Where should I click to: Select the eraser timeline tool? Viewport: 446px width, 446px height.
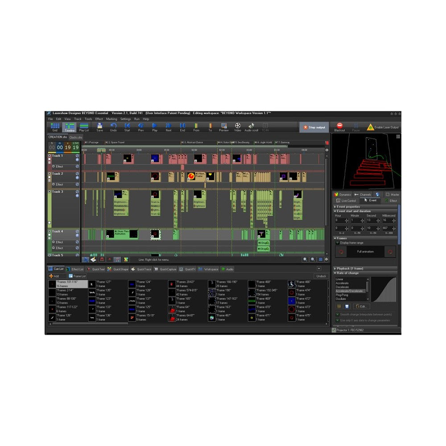93,260
